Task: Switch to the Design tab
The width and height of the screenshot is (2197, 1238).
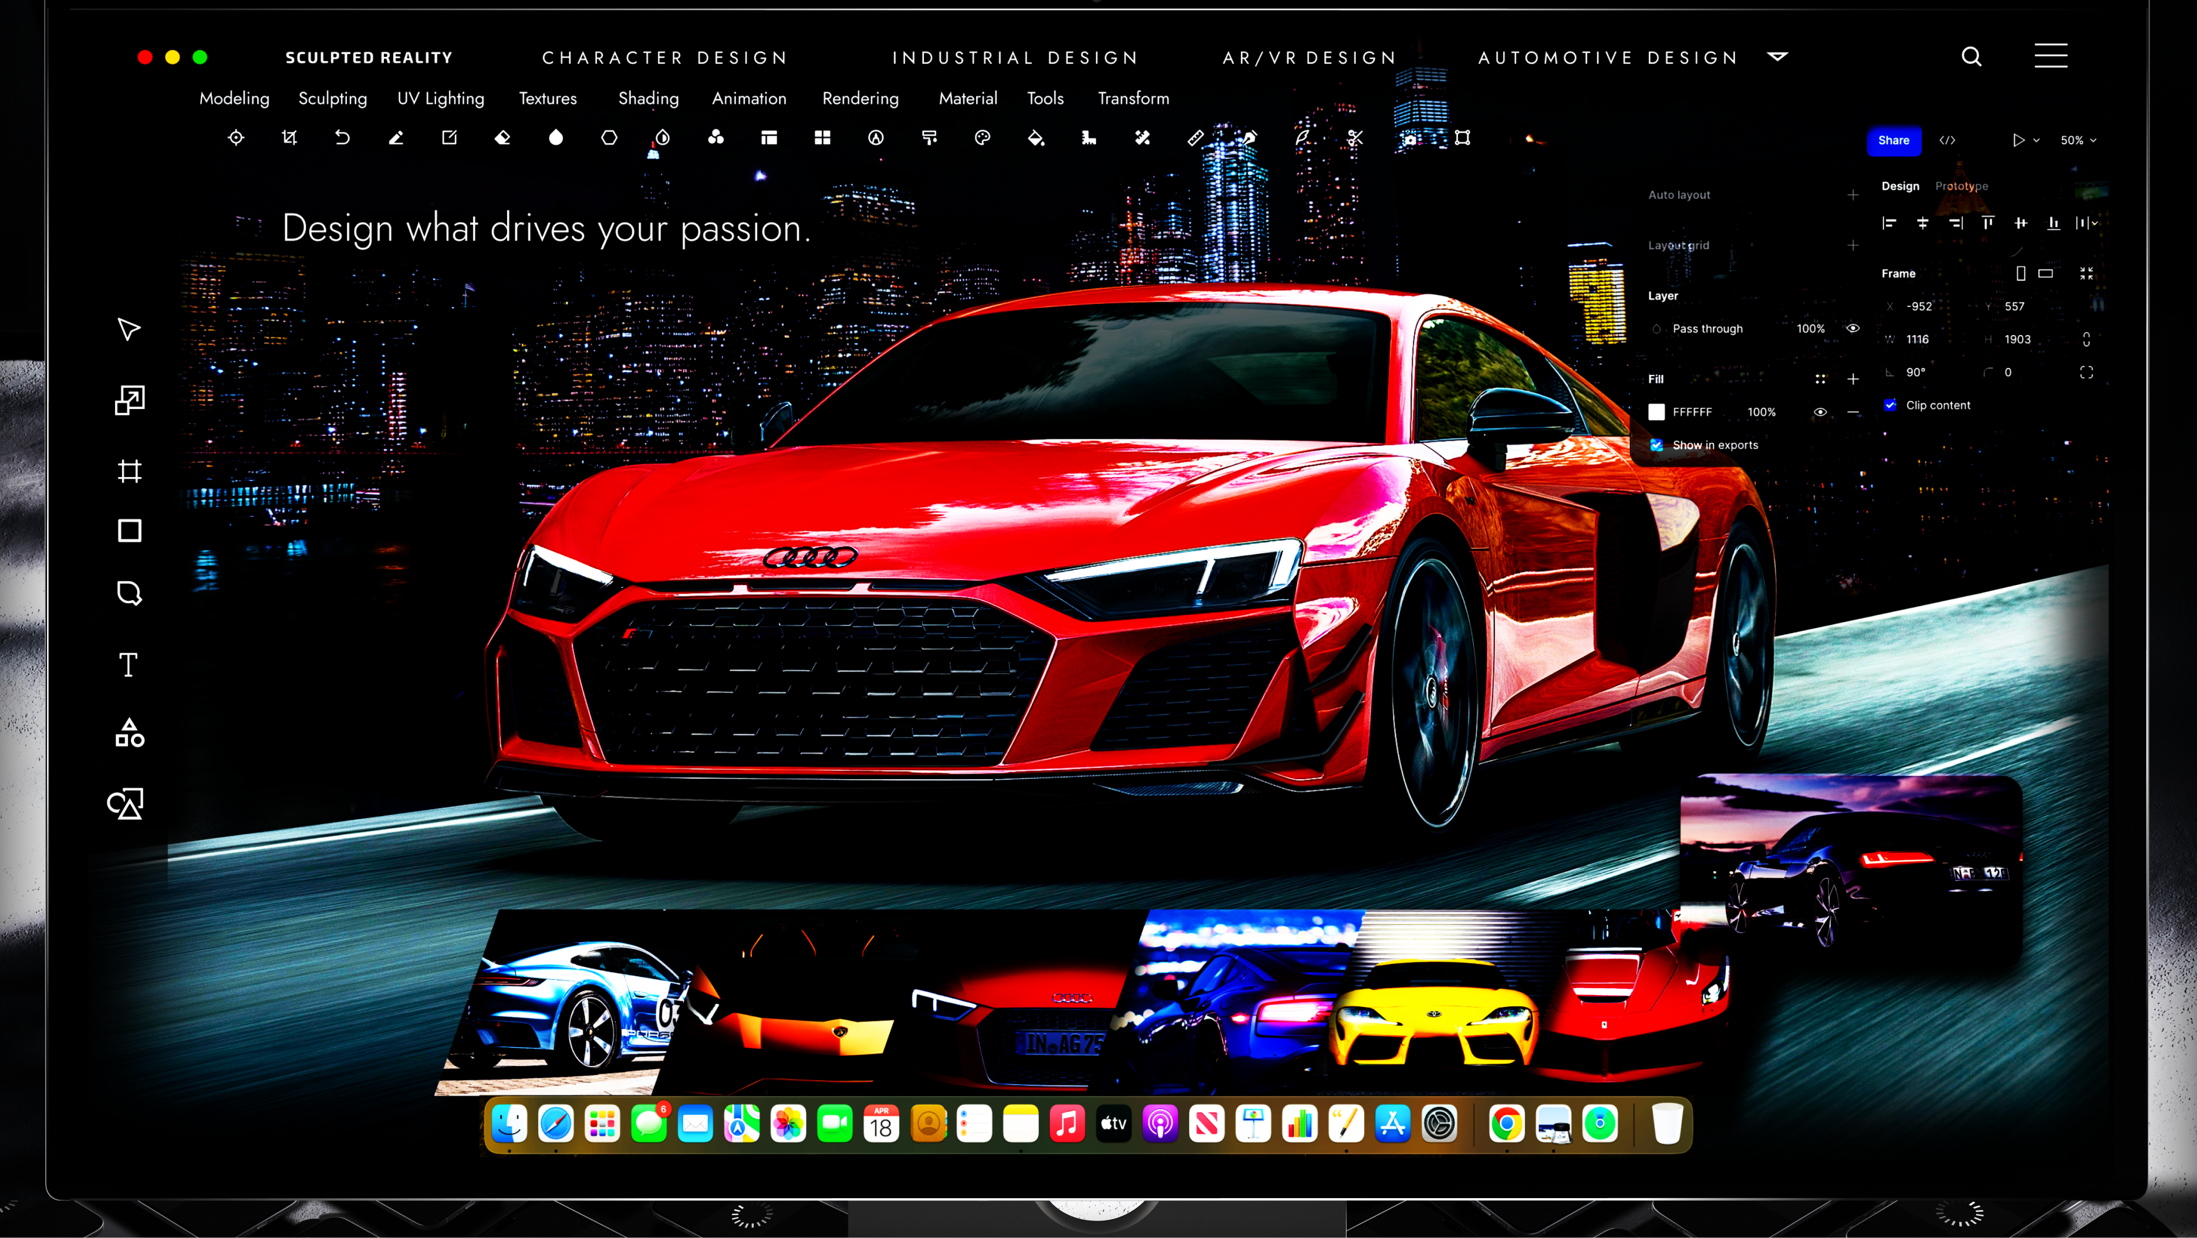Action: 1900,186
